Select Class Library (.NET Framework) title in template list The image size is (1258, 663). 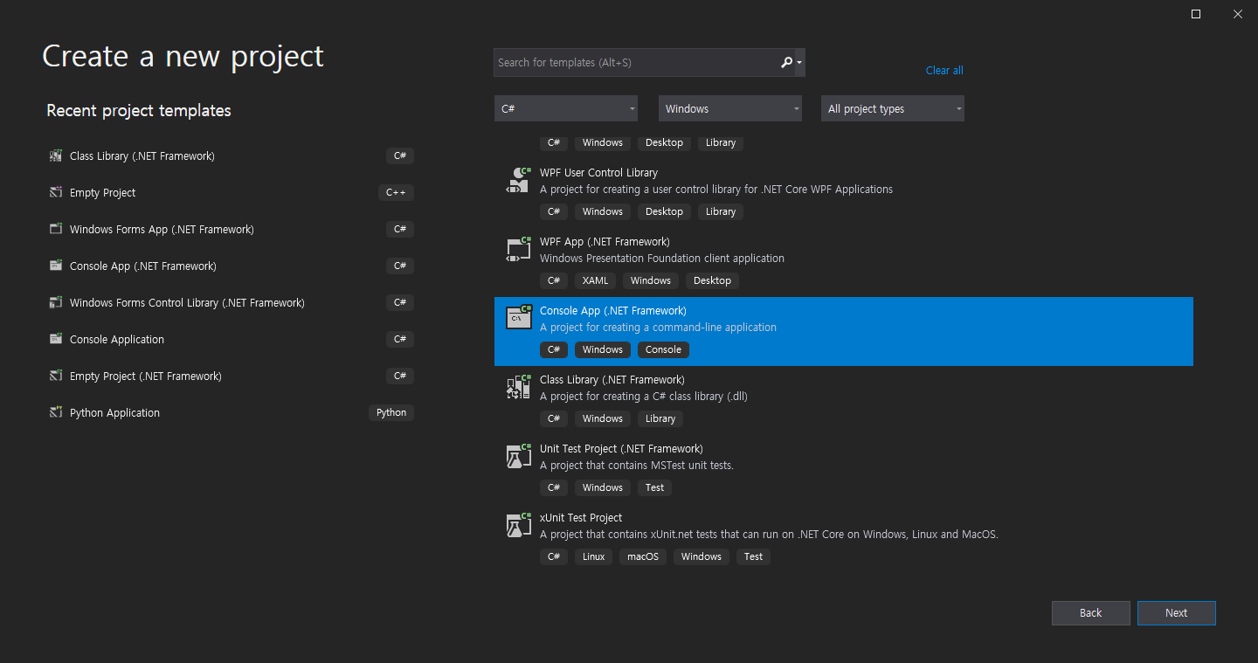(x=612, y=380)
